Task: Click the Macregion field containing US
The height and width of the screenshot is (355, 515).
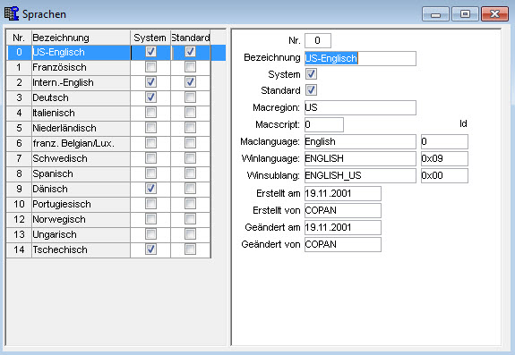Action: point(360,107)
